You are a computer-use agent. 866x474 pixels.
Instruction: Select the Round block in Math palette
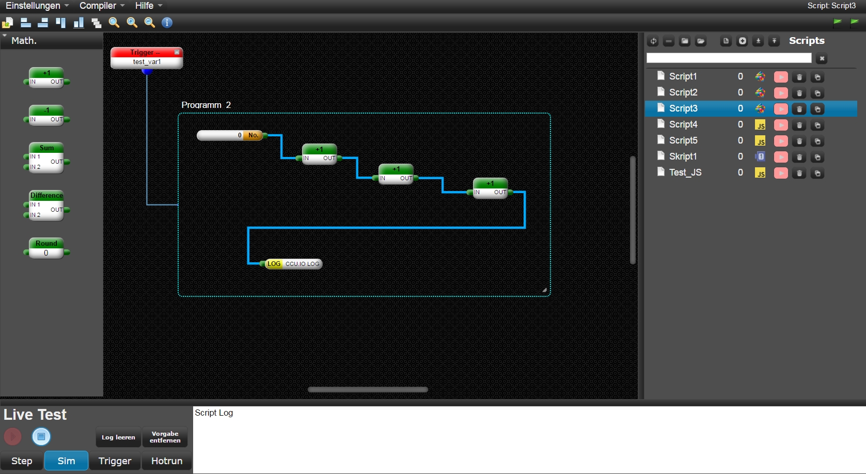click(x=46, y=248)
